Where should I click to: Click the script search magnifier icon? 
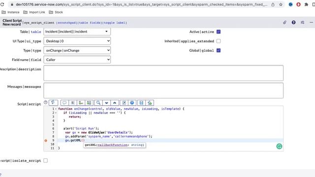[x=98, y=103]
